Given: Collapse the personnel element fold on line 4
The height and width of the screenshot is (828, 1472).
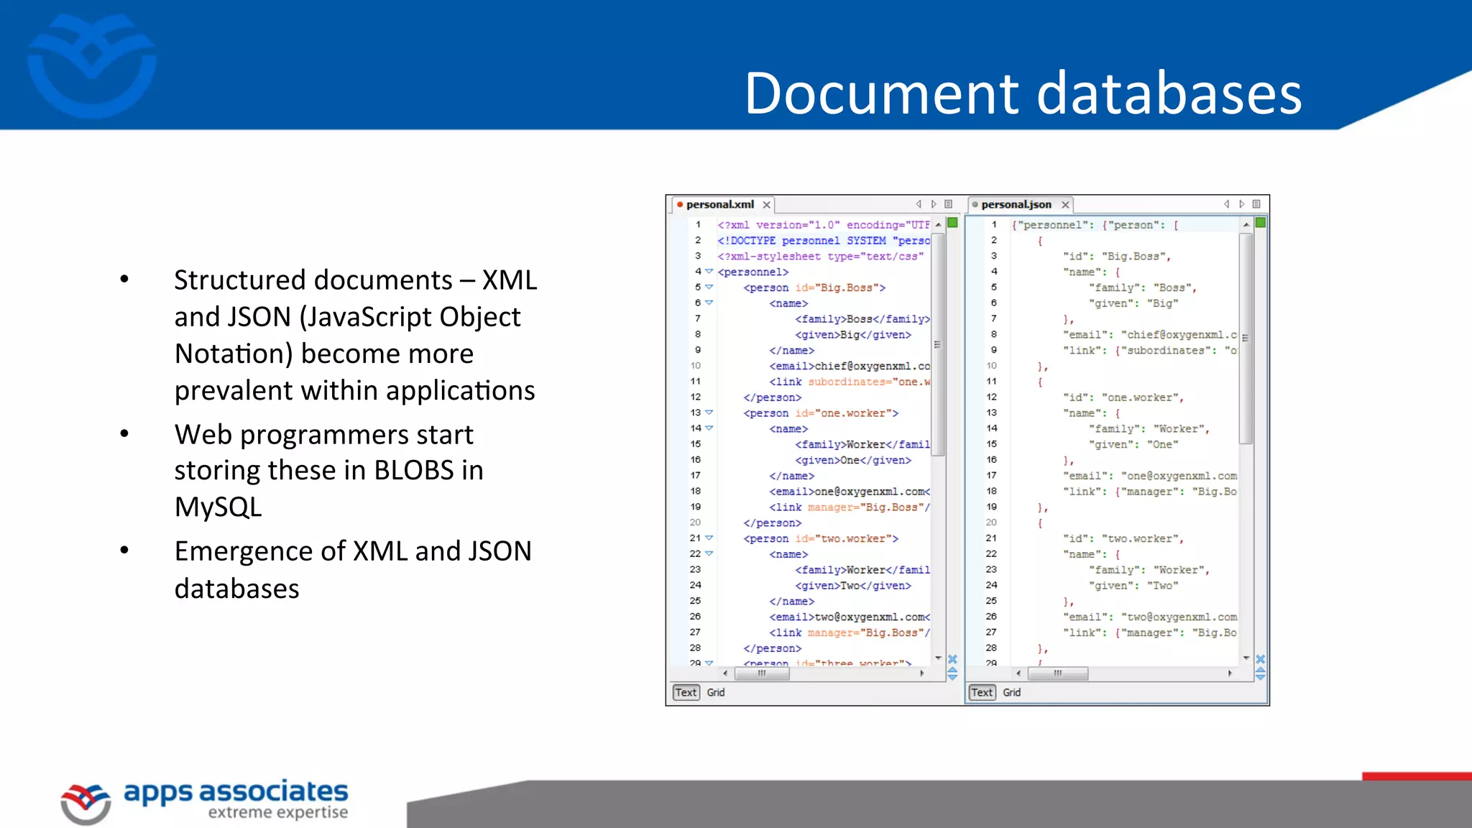Looking at the screenshot, I should pyautogui.click(x=709, y=272).
